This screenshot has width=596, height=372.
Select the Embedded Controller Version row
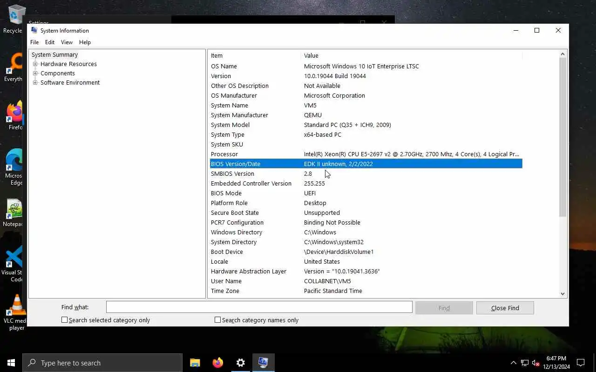366,184
